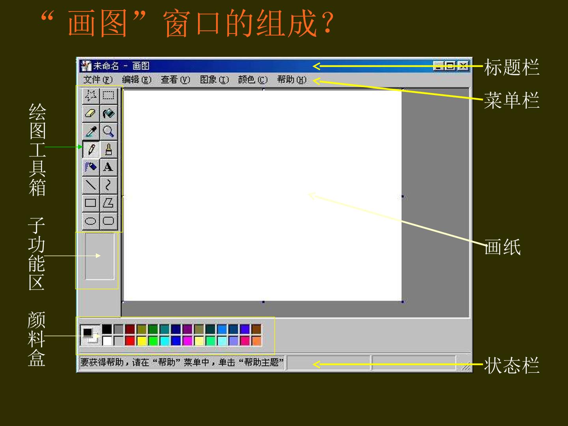Select the rectangular Select tool
The height and width of the screenshot is (426, 568).
(108, 96)
